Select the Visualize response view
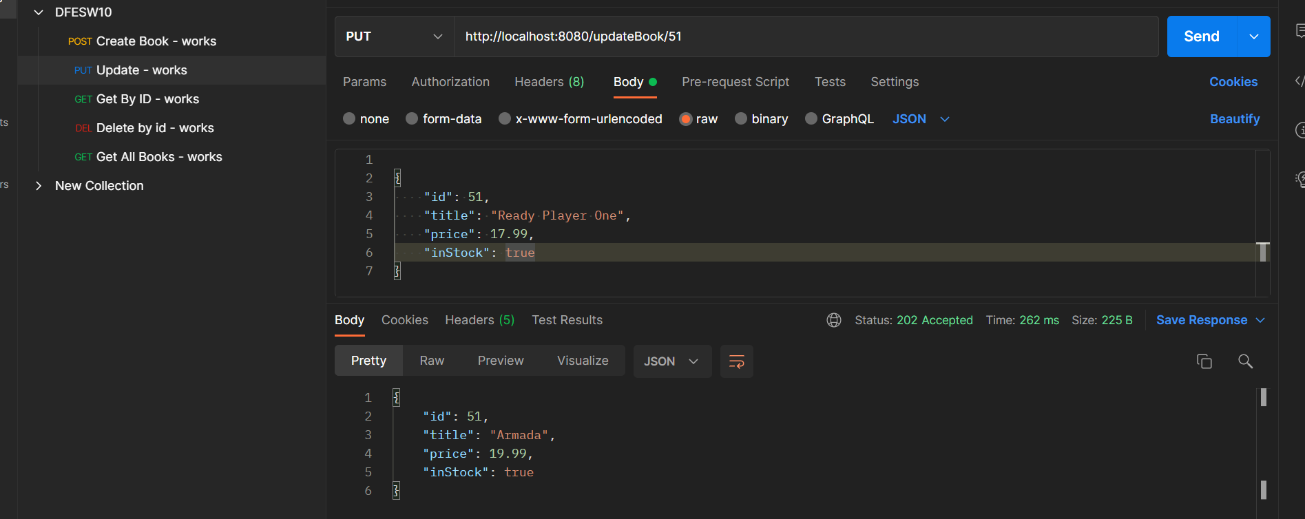Screen dimensions: 1305x519 click(583, 361)
